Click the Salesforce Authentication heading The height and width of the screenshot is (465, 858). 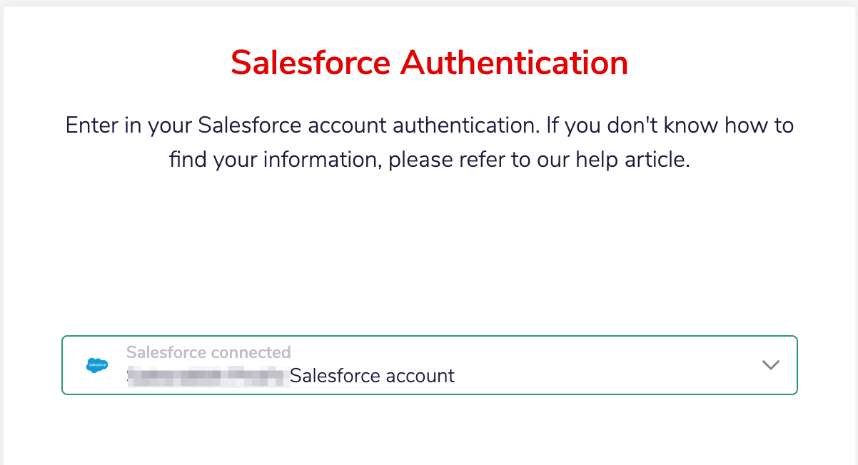pos(429,63)
